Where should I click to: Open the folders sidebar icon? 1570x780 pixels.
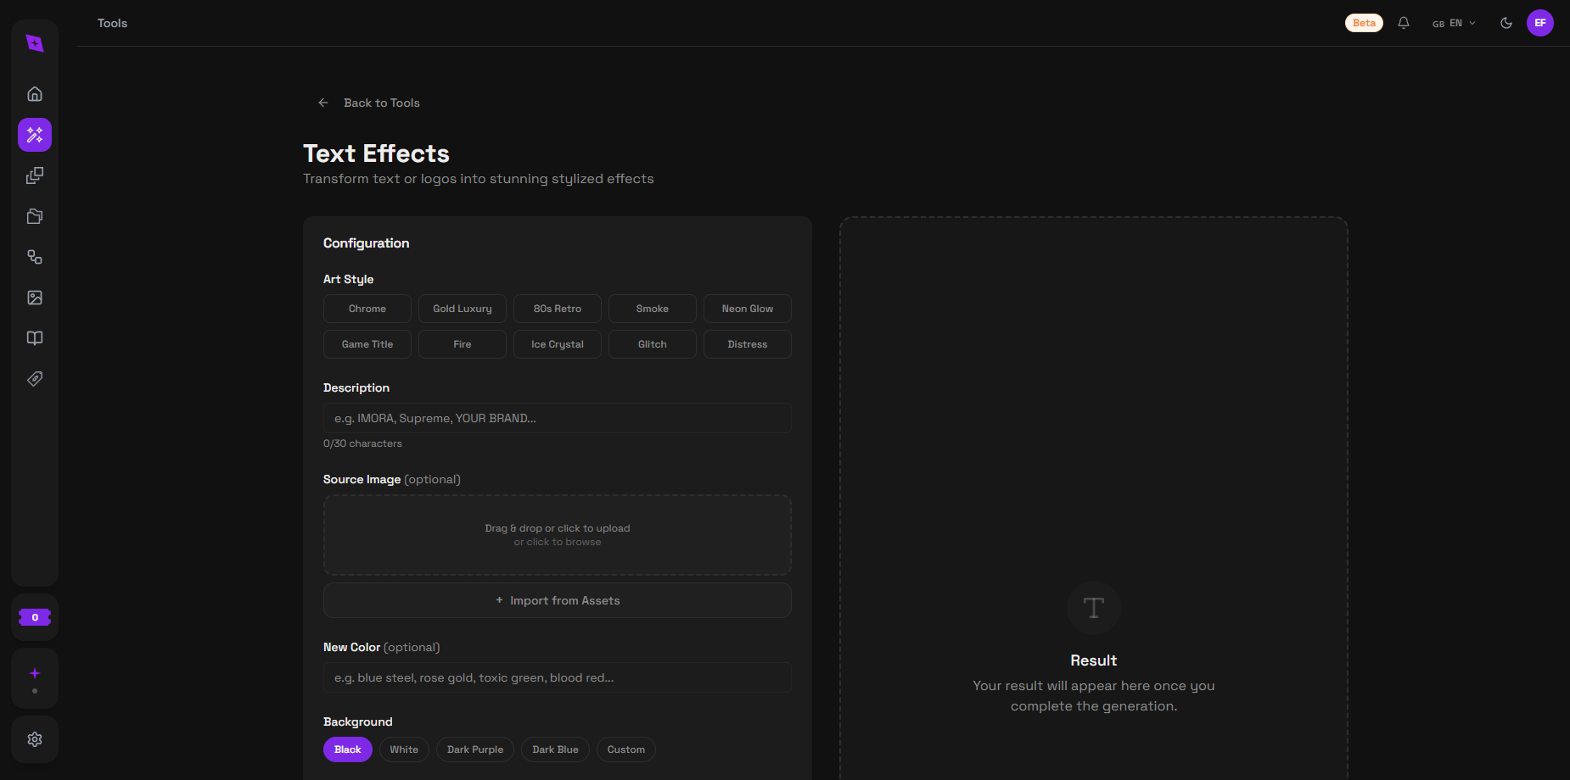point(35,216)
